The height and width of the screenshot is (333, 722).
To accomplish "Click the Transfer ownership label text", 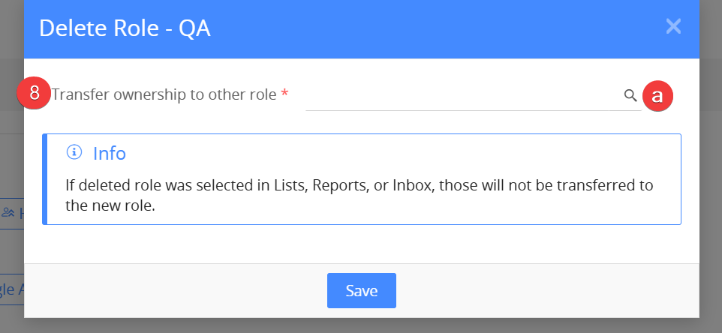I will (x=164, y=94).
